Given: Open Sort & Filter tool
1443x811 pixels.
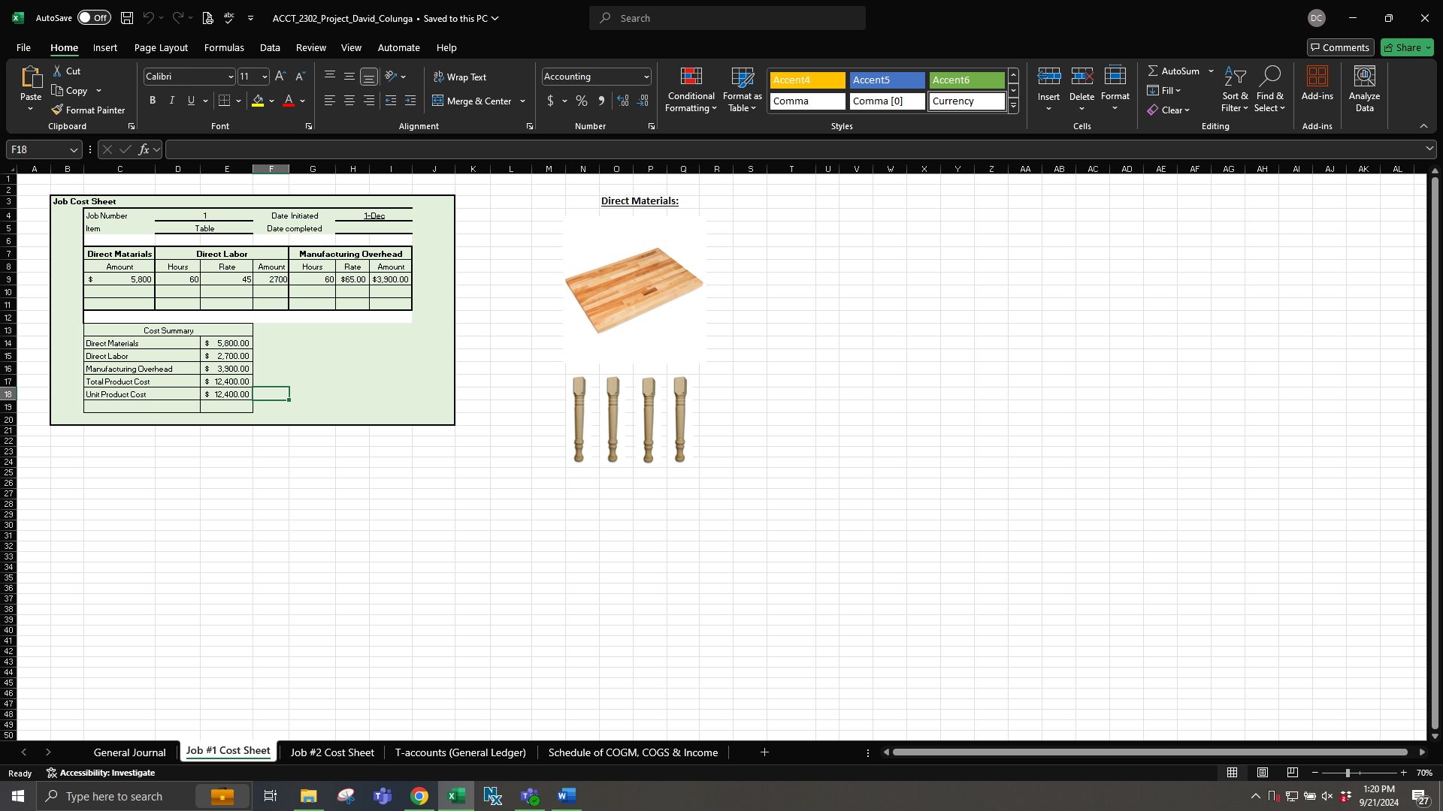Looking at the screenshot, I should 1234,90.
